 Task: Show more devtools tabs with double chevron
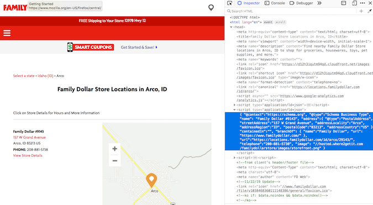[319, 3]
